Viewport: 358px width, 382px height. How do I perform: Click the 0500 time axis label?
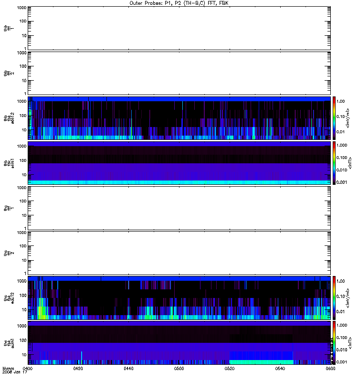tap(179, 369)
